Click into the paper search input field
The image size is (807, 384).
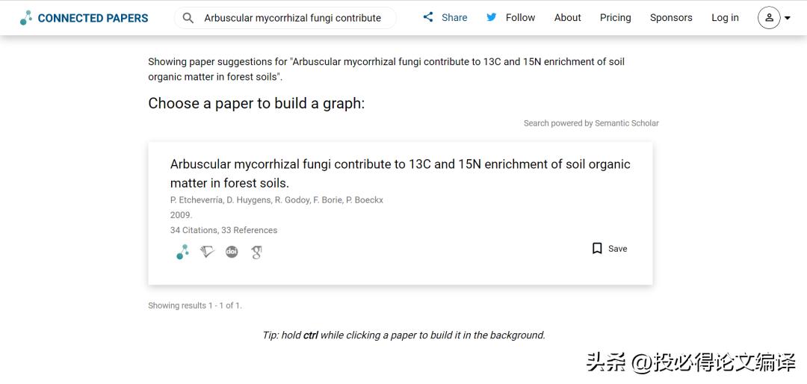293,18
